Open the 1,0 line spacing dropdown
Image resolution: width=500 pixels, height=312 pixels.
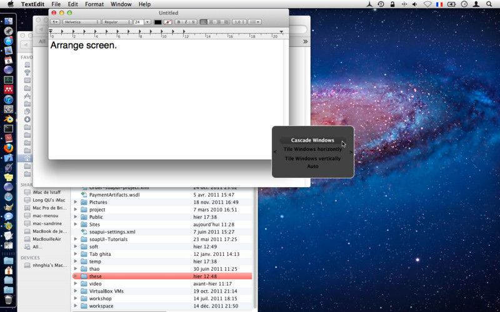point(239,22)
